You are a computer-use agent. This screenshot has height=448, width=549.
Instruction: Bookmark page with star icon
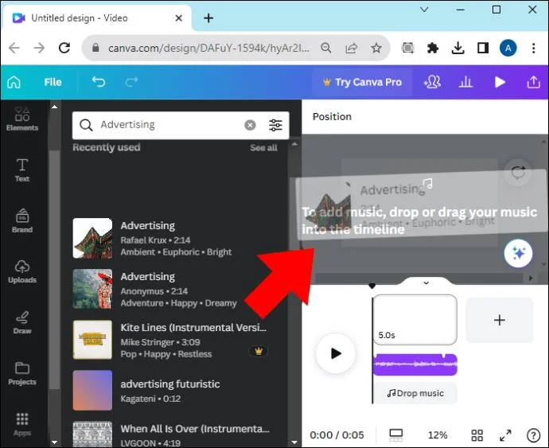(x=376, y=48)
